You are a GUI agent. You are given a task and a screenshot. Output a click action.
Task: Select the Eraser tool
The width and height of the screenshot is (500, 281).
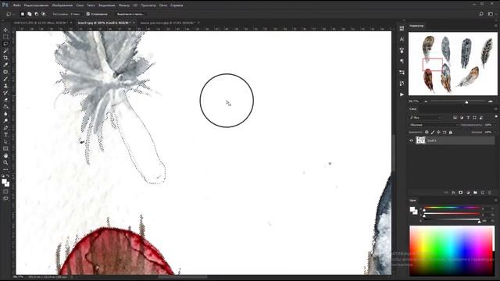5,100
